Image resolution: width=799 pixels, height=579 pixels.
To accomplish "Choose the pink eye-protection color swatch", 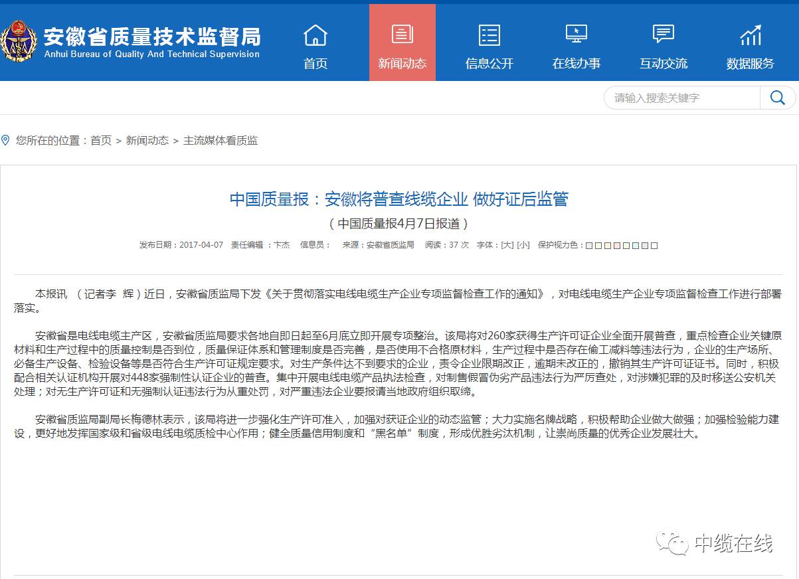I will 617,246.
